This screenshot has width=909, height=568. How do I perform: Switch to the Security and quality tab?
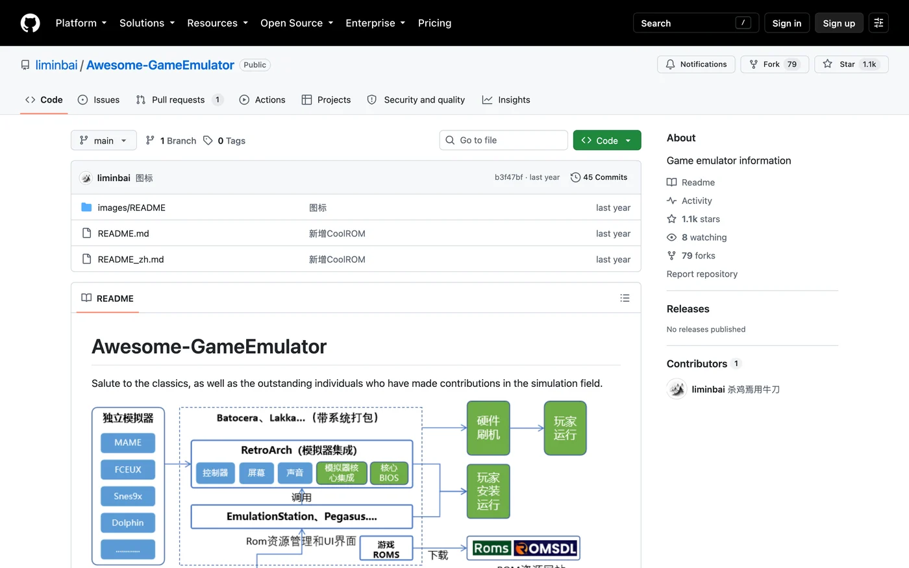tap(416, 99)
